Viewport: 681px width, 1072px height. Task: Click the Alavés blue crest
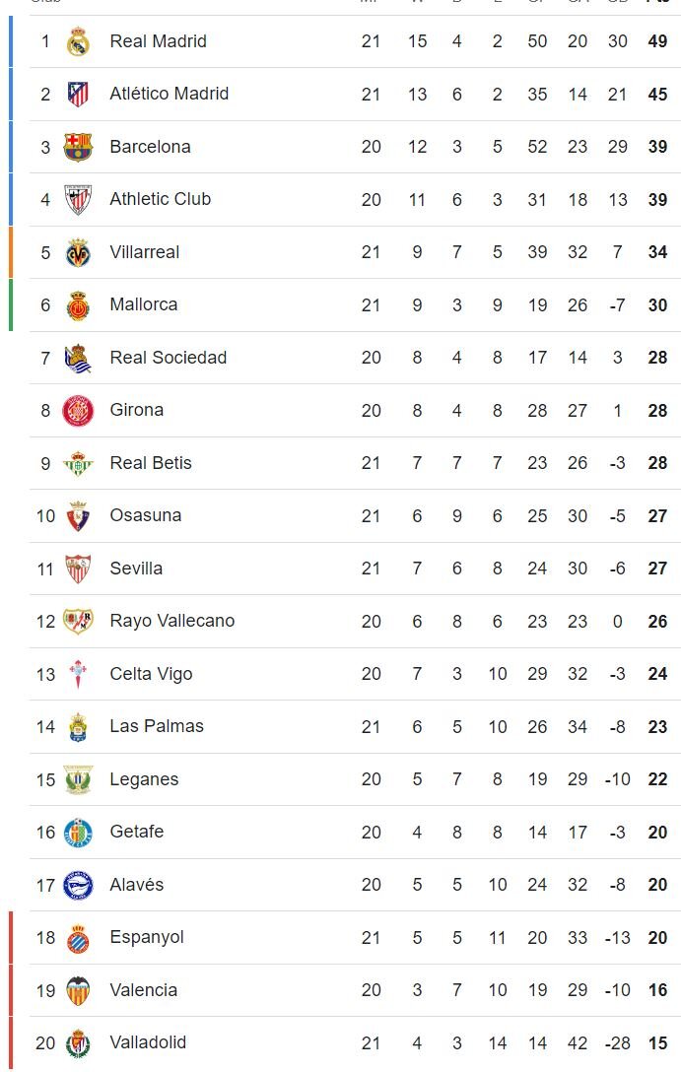[x=78, y=885]
